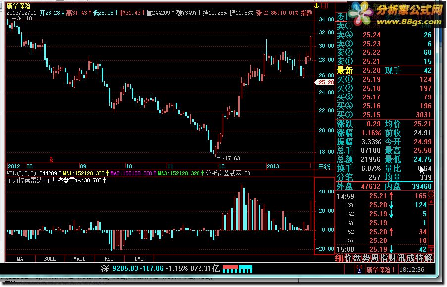The height and width of the screenshot is (287, 447).
Task: Click the signal tower connection icon in the status bar
Action: point(359,269)
